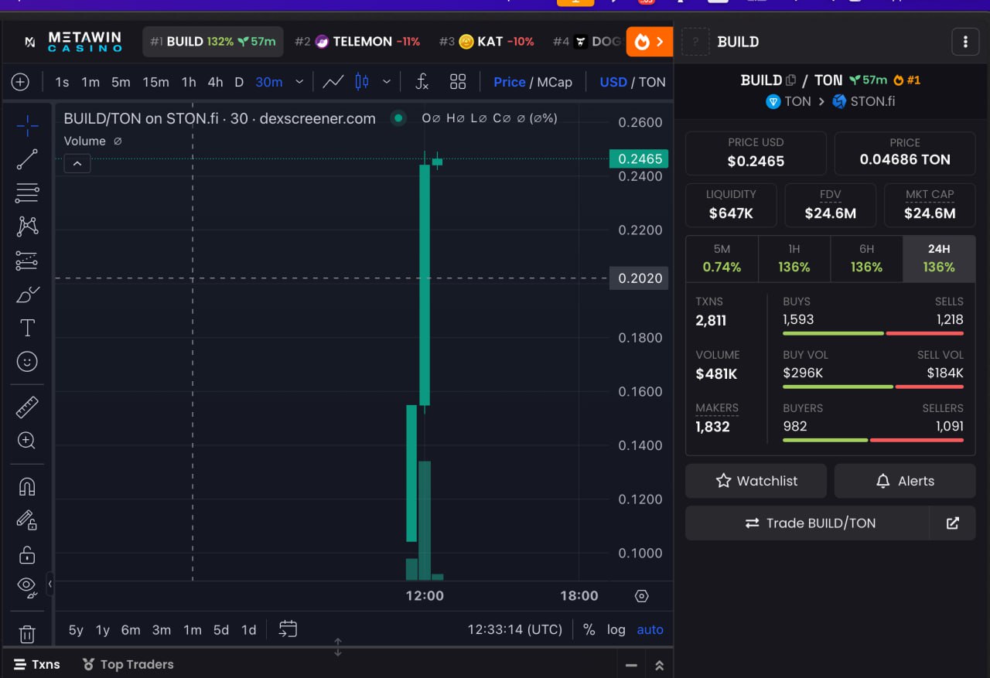The image size is (990, 678).
Task: Select the 1m interval in top toolbar
Action: tap(90, 82)
